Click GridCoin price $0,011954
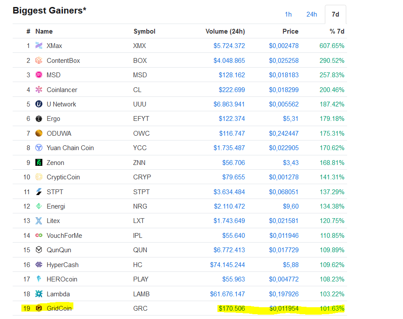 click(284, 308)
